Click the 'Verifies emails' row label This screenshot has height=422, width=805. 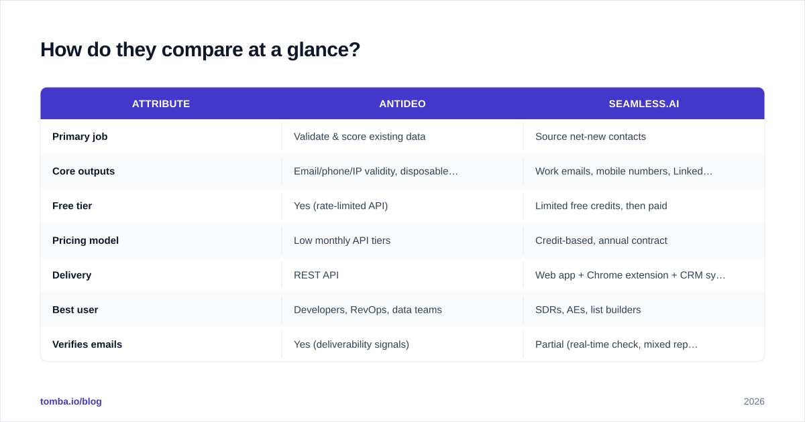(x=87, y=344)
